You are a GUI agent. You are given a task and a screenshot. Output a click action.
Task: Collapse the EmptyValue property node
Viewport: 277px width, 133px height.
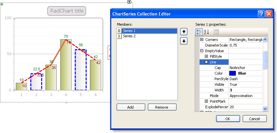pyautogui.click(x=202, y=51)
